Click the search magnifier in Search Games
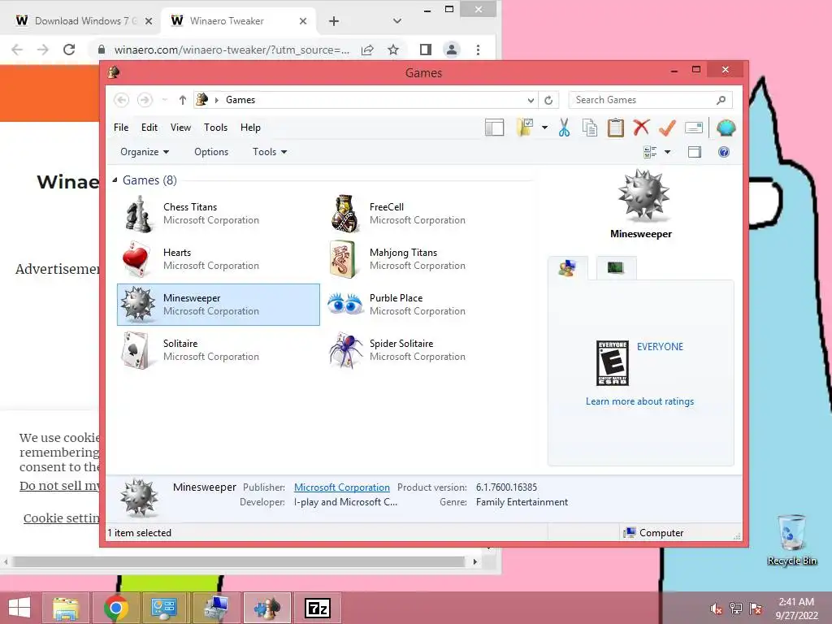 pyautogui.click(x=721, y=100)
